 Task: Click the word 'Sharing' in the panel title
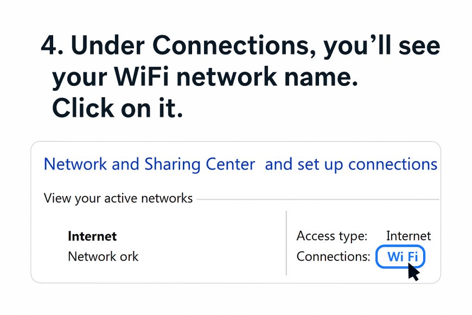click(172, 165)
